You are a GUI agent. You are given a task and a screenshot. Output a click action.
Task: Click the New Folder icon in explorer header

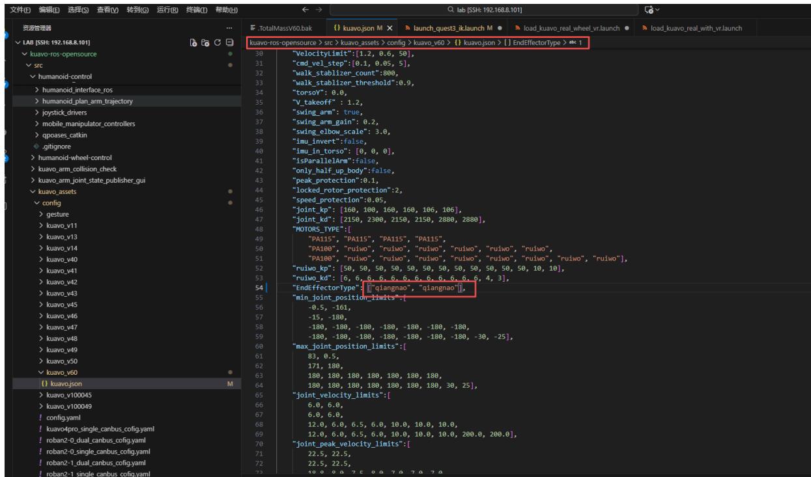(x=205, y=43)
